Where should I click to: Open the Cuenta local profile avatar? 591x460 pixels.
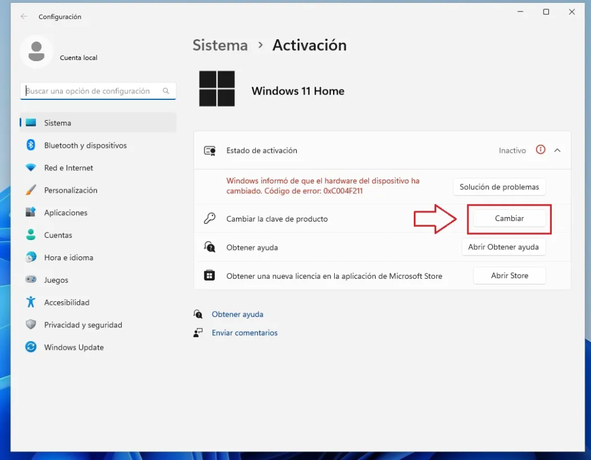pyautogui.click(x=36, y=51)
